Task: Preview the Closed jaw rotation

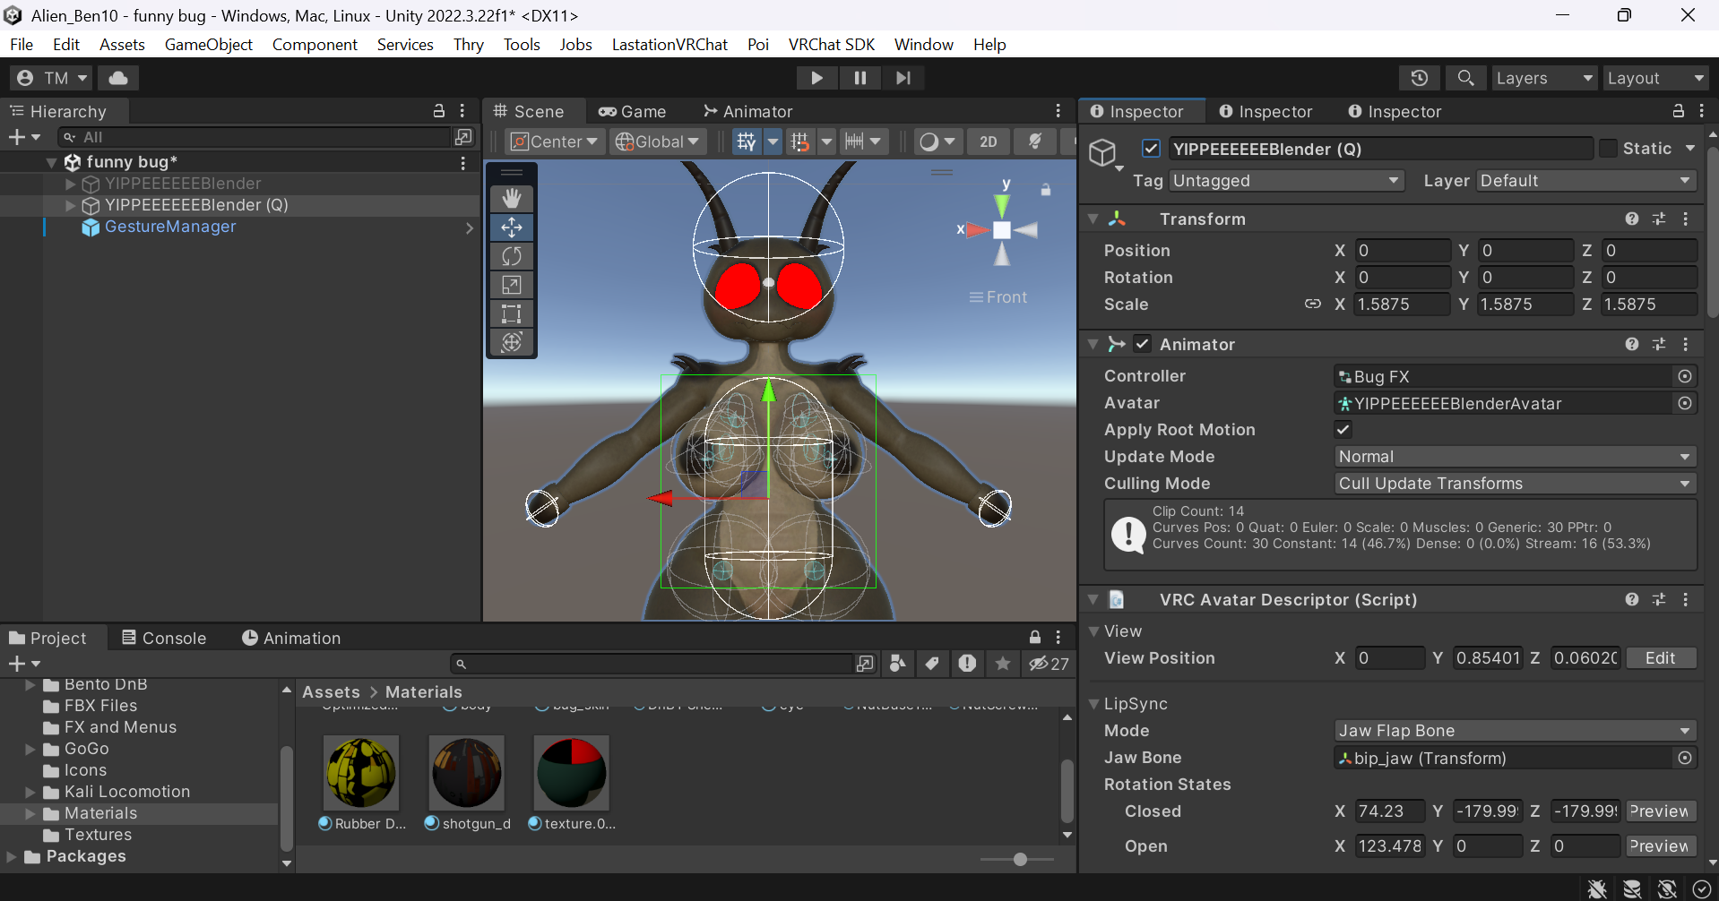Action: pyautogui.click(x=1660, y=811)
